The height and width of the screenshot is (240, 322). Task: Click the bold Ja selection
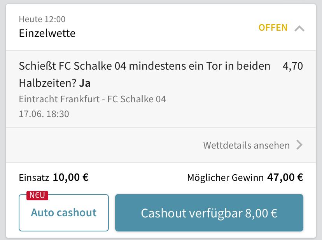point(85,83)
